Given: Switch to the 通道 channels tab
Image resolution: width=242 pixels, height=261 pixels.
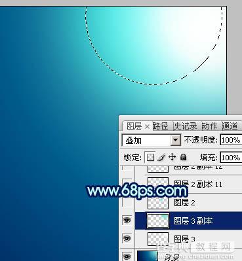Looking at the screenshot, I should 230,126.
